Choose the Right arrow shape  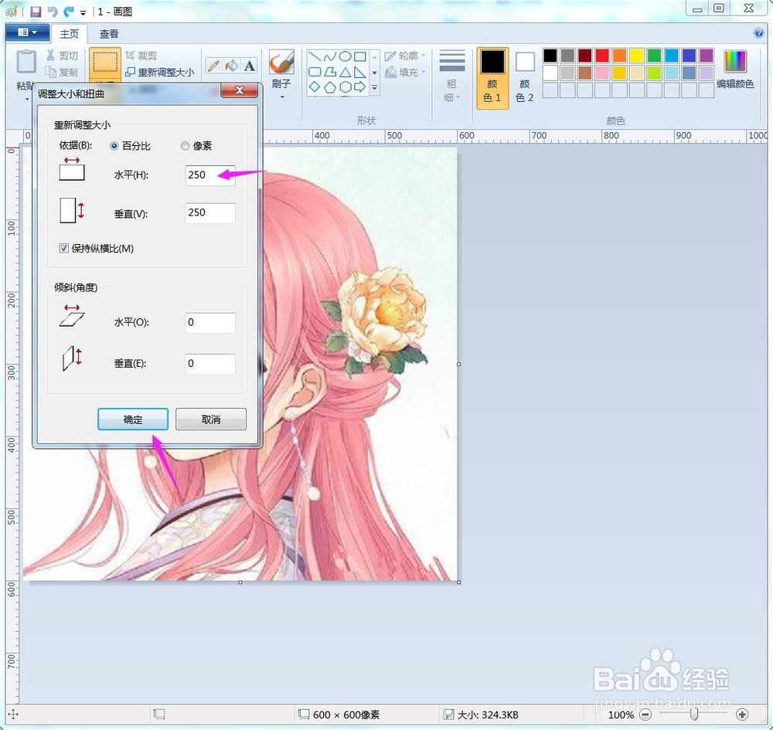(x=360, y=87)
